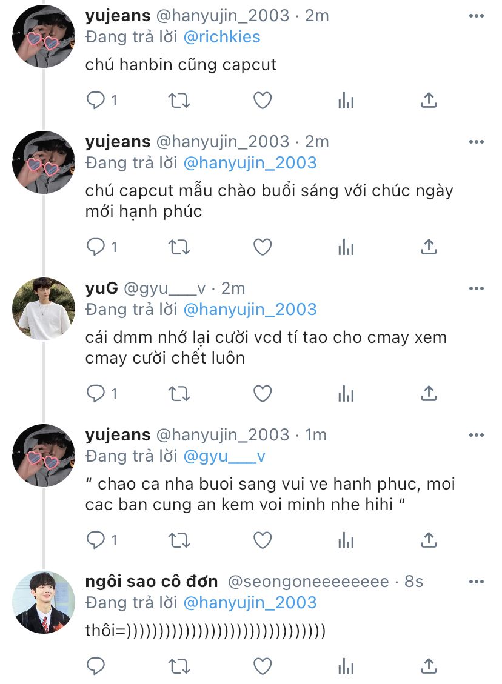
Task: View yuG's profile picture
Action: [44, 309]
